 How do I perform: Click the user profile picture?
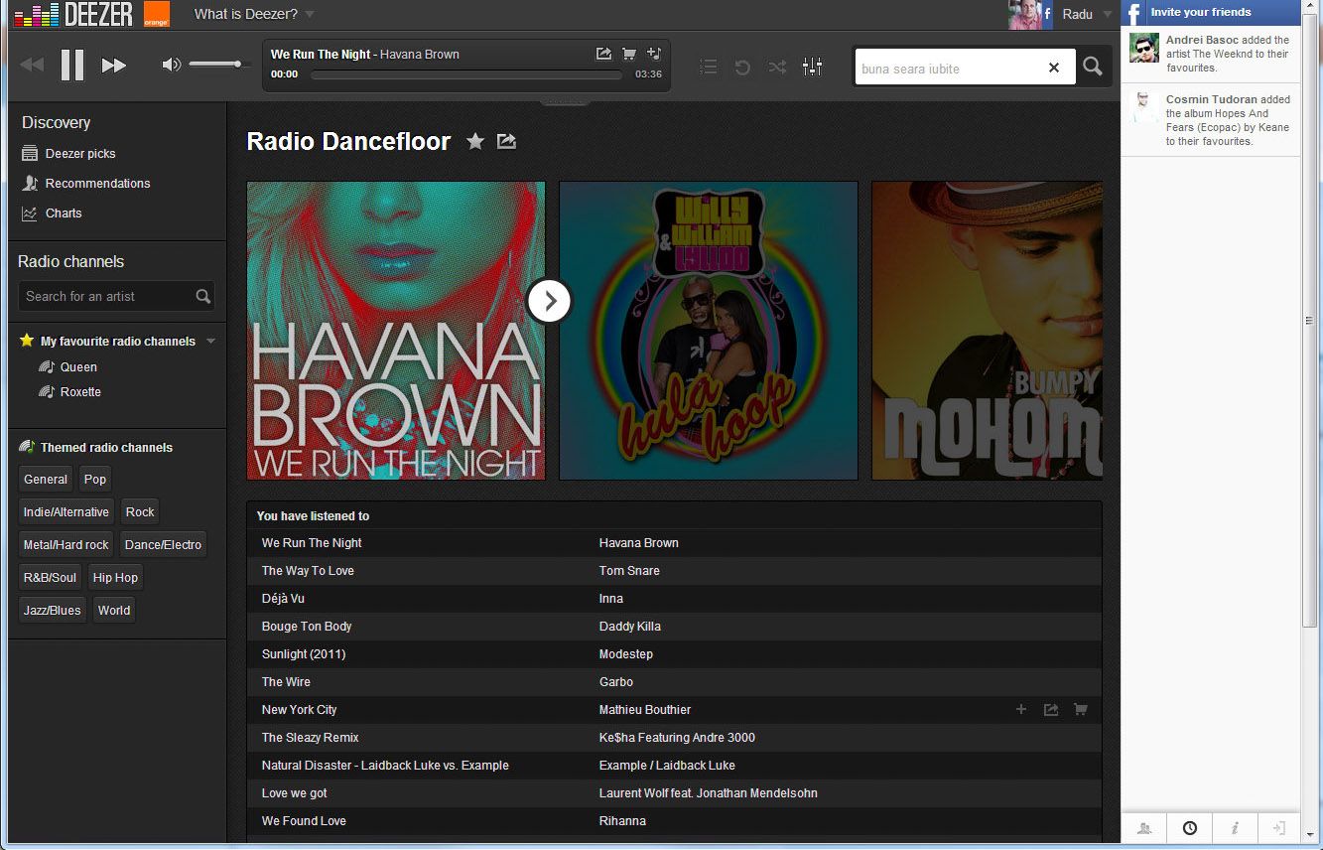click(1024, 14)
